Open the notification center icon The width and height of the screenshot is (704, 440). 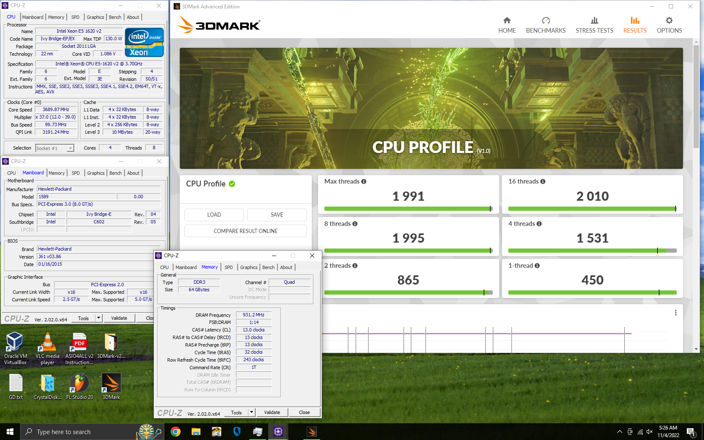click(x=691, y=432)
